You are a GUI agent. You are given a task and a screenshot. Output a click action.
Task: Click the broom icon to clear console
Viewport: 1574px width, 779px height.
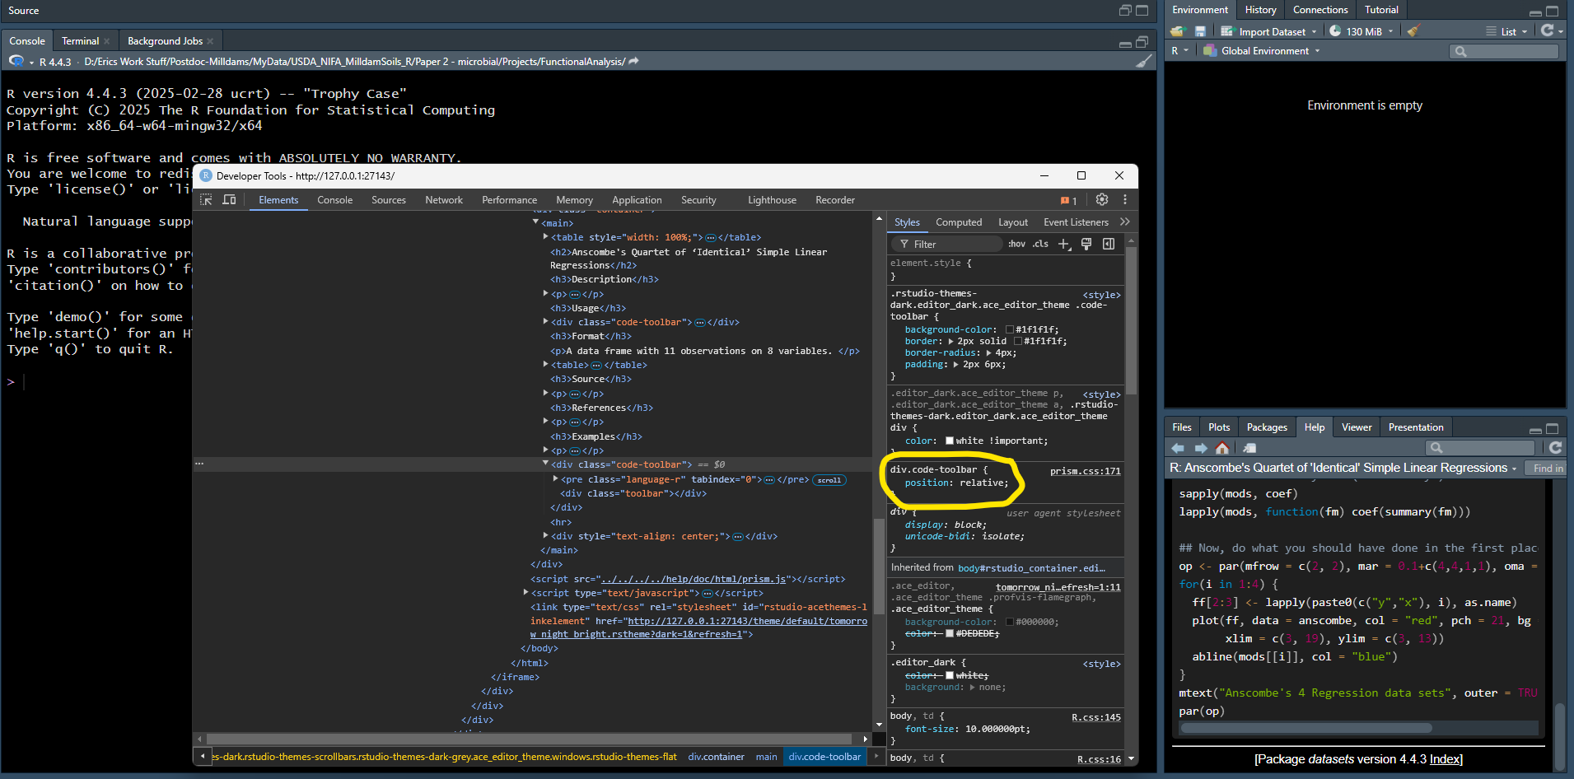(x=1144, y=61)
